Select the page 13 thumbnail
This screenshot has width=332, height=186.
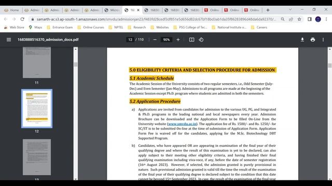coord(37,157)
